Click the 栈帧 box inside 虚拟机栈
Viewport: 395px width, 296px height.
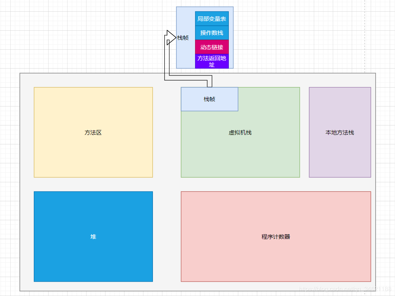209,99
